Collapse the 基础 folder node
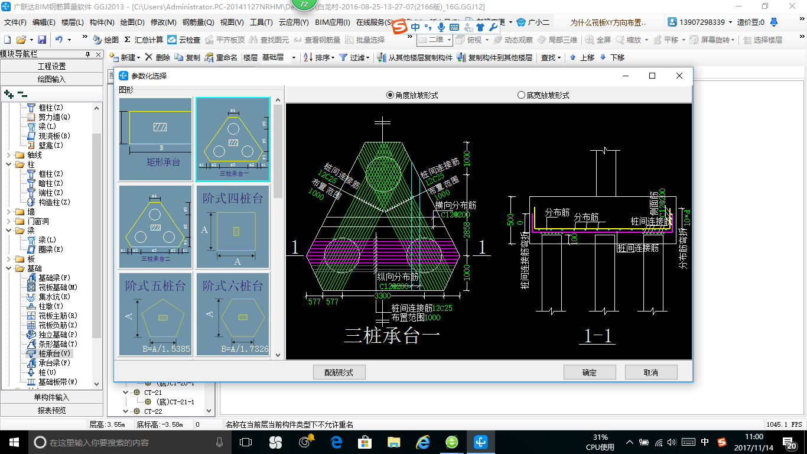 (x=8, y=268)
